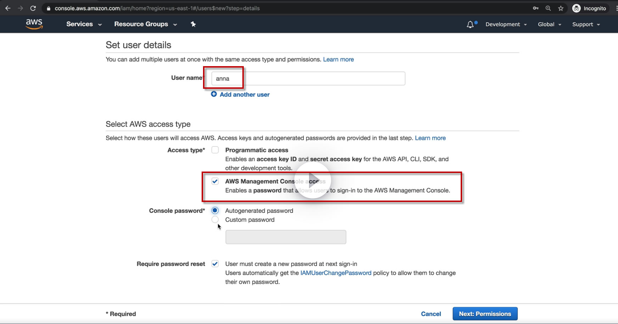The height and width of the screenshot is (324, 618).
Task: Toggle Require password reset checkbox
Action: 215,264
